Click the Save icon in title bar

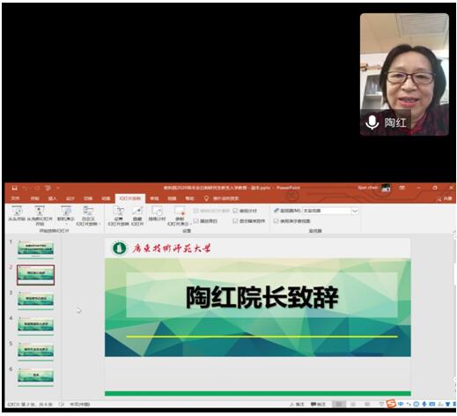click(14, 188)
